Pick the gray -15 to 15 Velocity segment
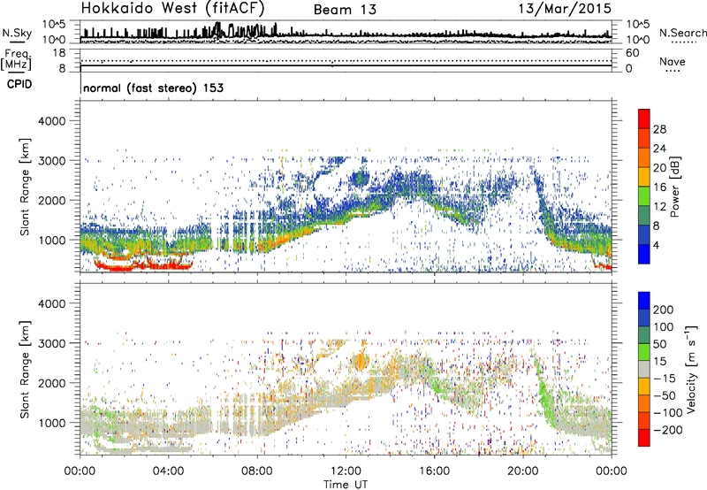707x490 pixels. [644, 369]
